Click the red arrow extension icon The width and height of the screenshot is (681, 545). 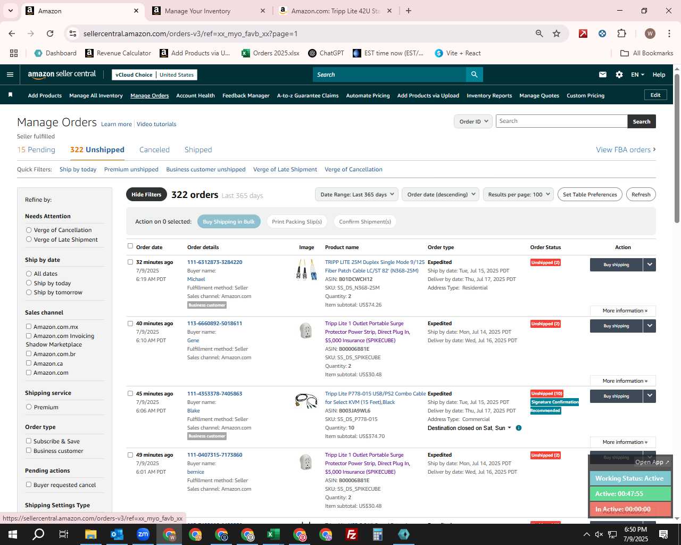tap(583, 34)
